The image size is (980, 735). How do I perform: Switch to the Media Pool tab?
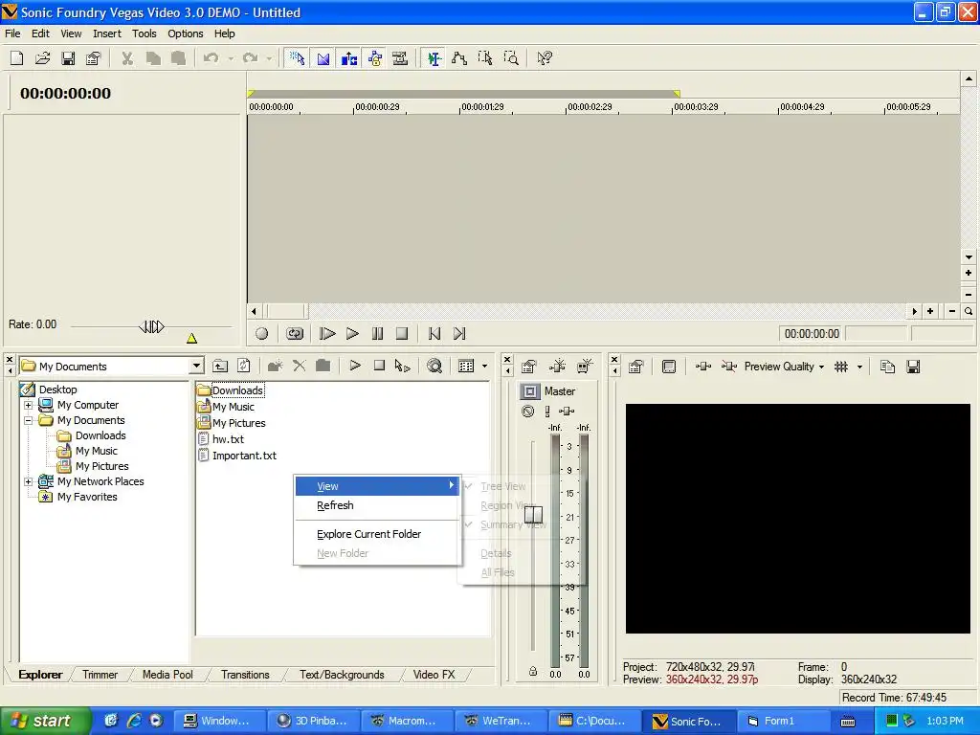(x=167, y=675)
